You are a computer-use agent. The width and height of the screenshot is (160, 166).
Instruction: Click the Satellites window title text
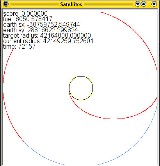(x=71, y=4)
